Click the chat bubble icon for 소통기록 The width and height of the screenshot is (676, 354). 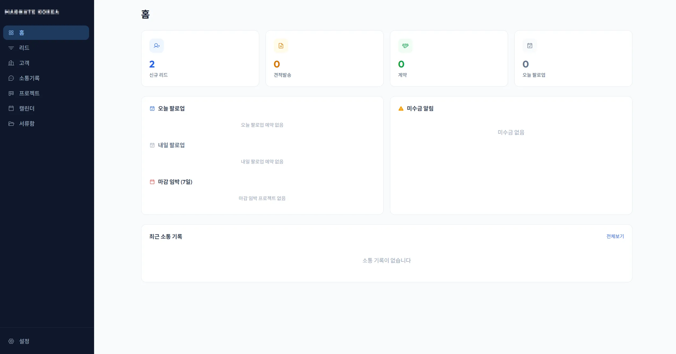pyautogui.click(x=11, y=78)
